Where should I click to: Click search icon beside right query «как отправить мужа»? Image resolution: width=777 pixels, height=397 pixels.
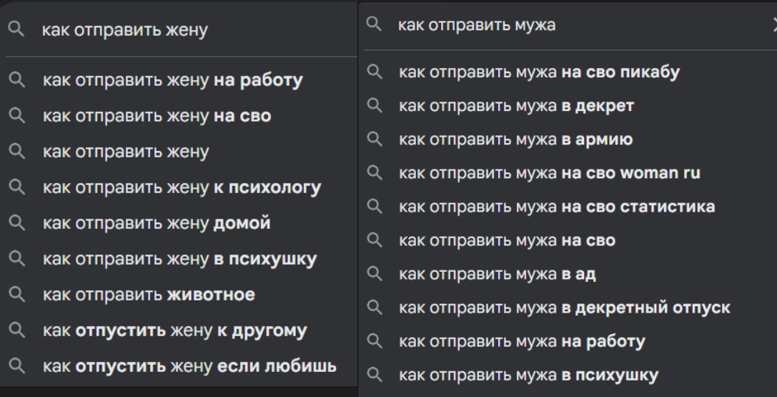point(372,25)
